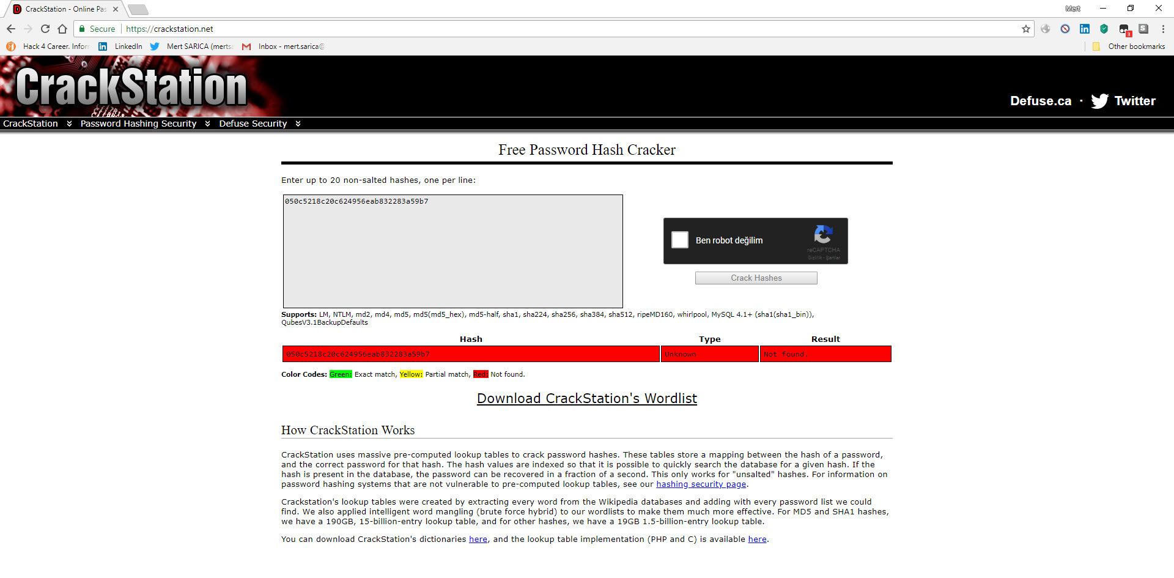This screenshot has width=1174, height=578.
Task: Open Download CrackStation's Wordlist link
Action: click(x=587, y=398)
